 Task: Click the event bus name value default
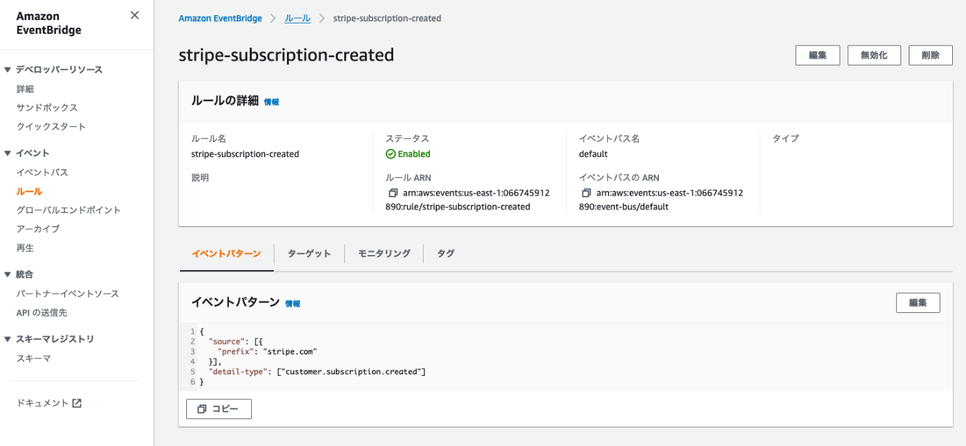[593, 154]
